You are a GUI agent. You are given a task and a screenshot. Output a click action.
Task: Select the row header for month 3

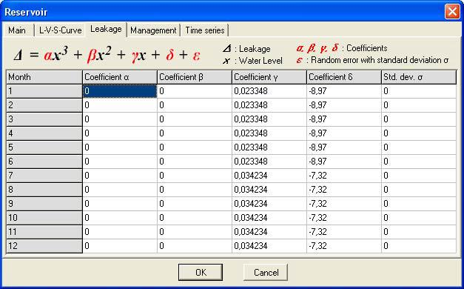[x=44, y=119]
